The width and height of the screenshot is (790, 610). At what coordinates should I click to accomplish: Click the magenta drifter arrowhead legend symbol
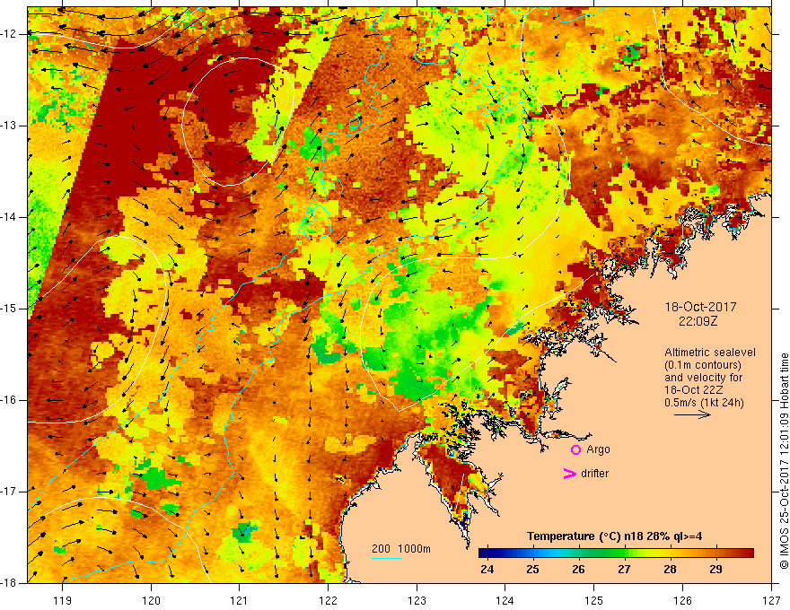(x=569, y=474)
